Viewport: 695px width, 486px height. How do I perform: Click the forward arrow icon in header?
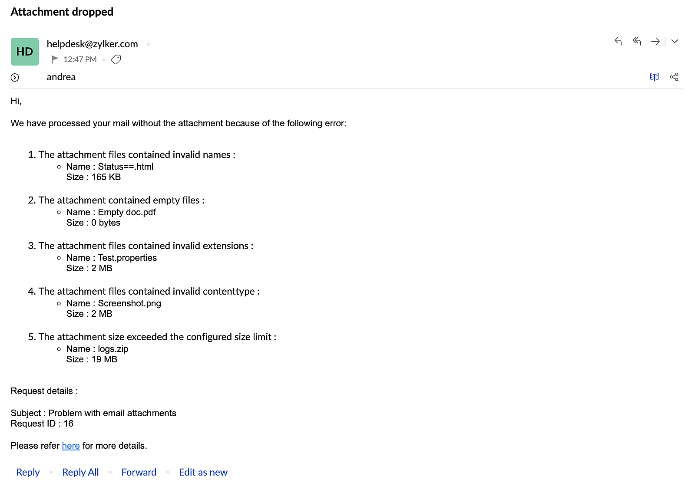(x=655, y=41)
